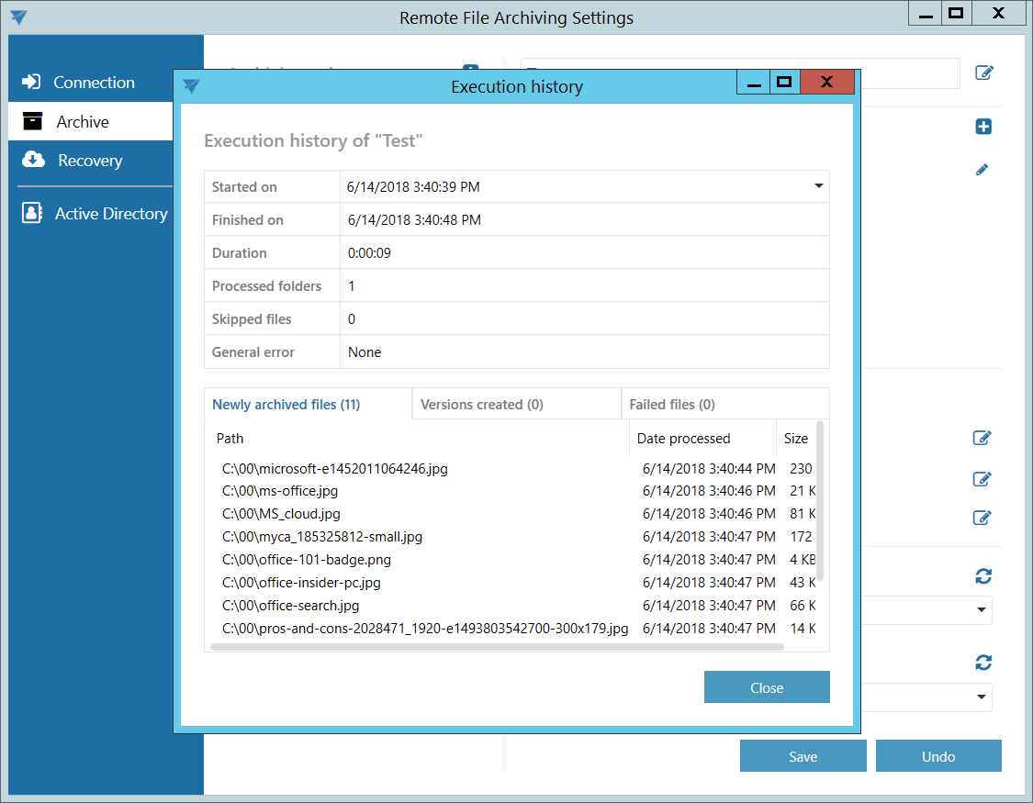Sort the file list by the Path column

tap(230, 439)
